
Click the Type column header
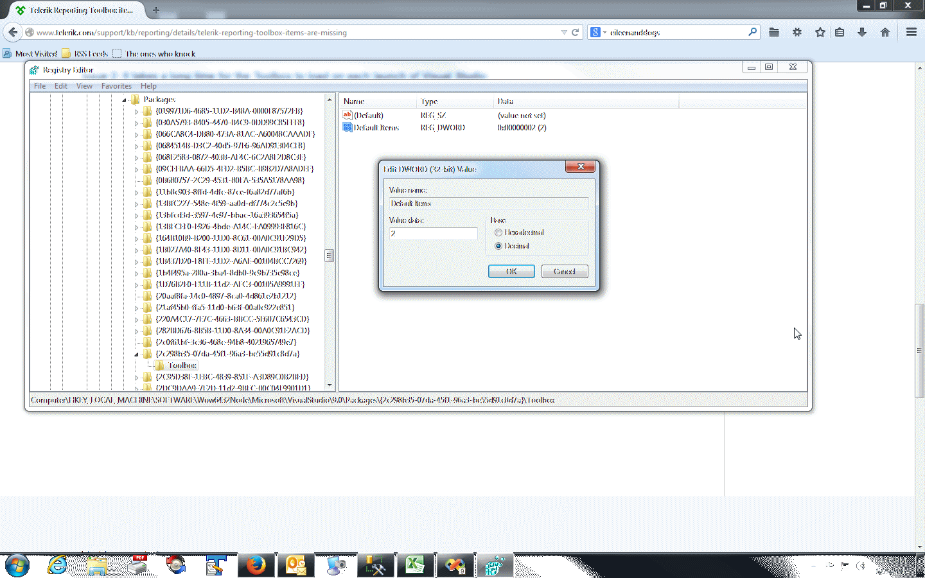(x=455, y=101)
